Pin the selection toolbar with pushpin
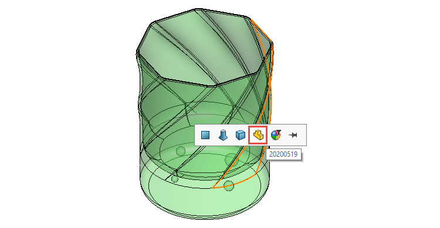440x228 pixels. (293, 135)
